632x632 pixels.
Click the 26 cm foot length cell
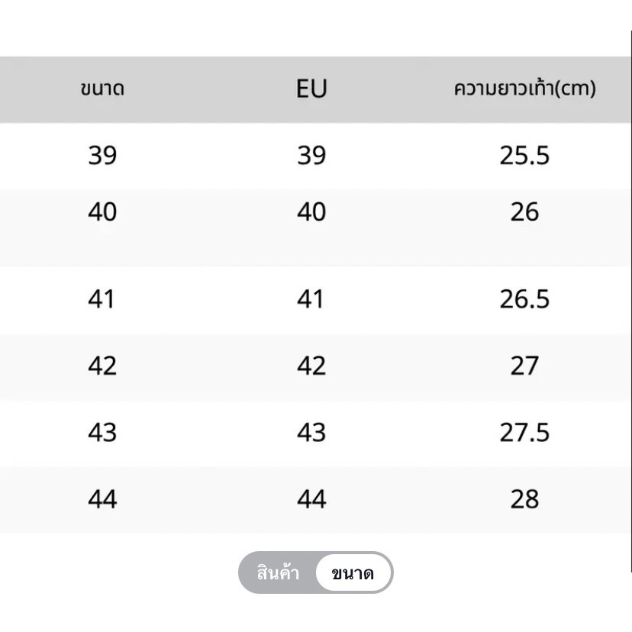pos(524,211)
